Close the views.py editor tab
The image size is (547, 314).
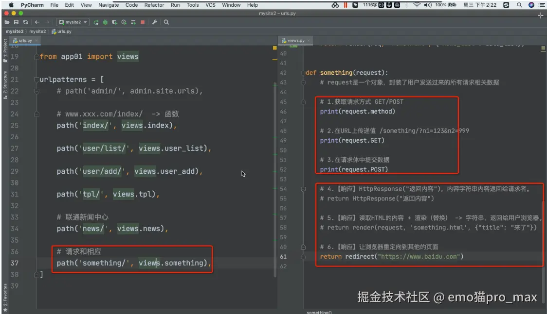coord(309,40)
